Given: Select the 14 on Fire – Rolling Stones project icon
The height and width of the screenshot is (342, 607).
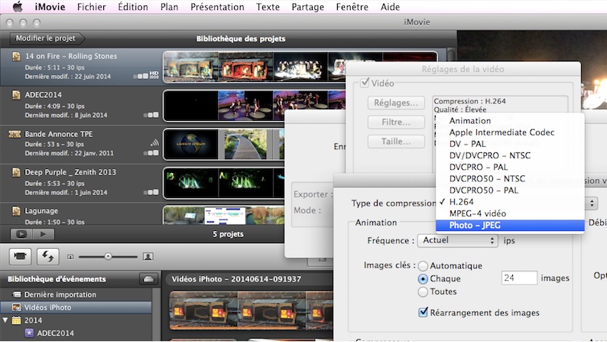Looking at the screenshot, I should point(16,57).
